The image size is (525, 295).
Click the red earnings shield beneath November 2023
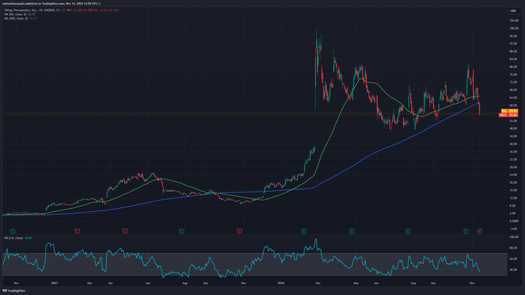[x=239, y=231]
